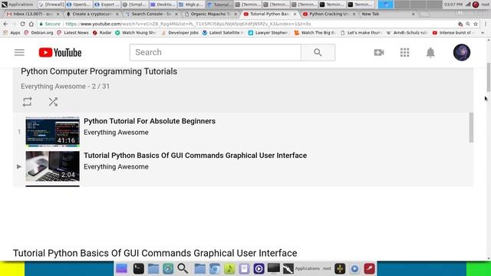Open the Latest Satellite bookmark
Viewport: 491px width, 276px height.
point(223,32)
